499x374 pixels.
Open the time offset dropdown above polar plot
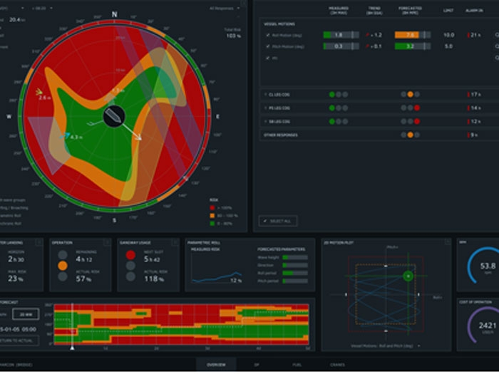click(42, 8)
